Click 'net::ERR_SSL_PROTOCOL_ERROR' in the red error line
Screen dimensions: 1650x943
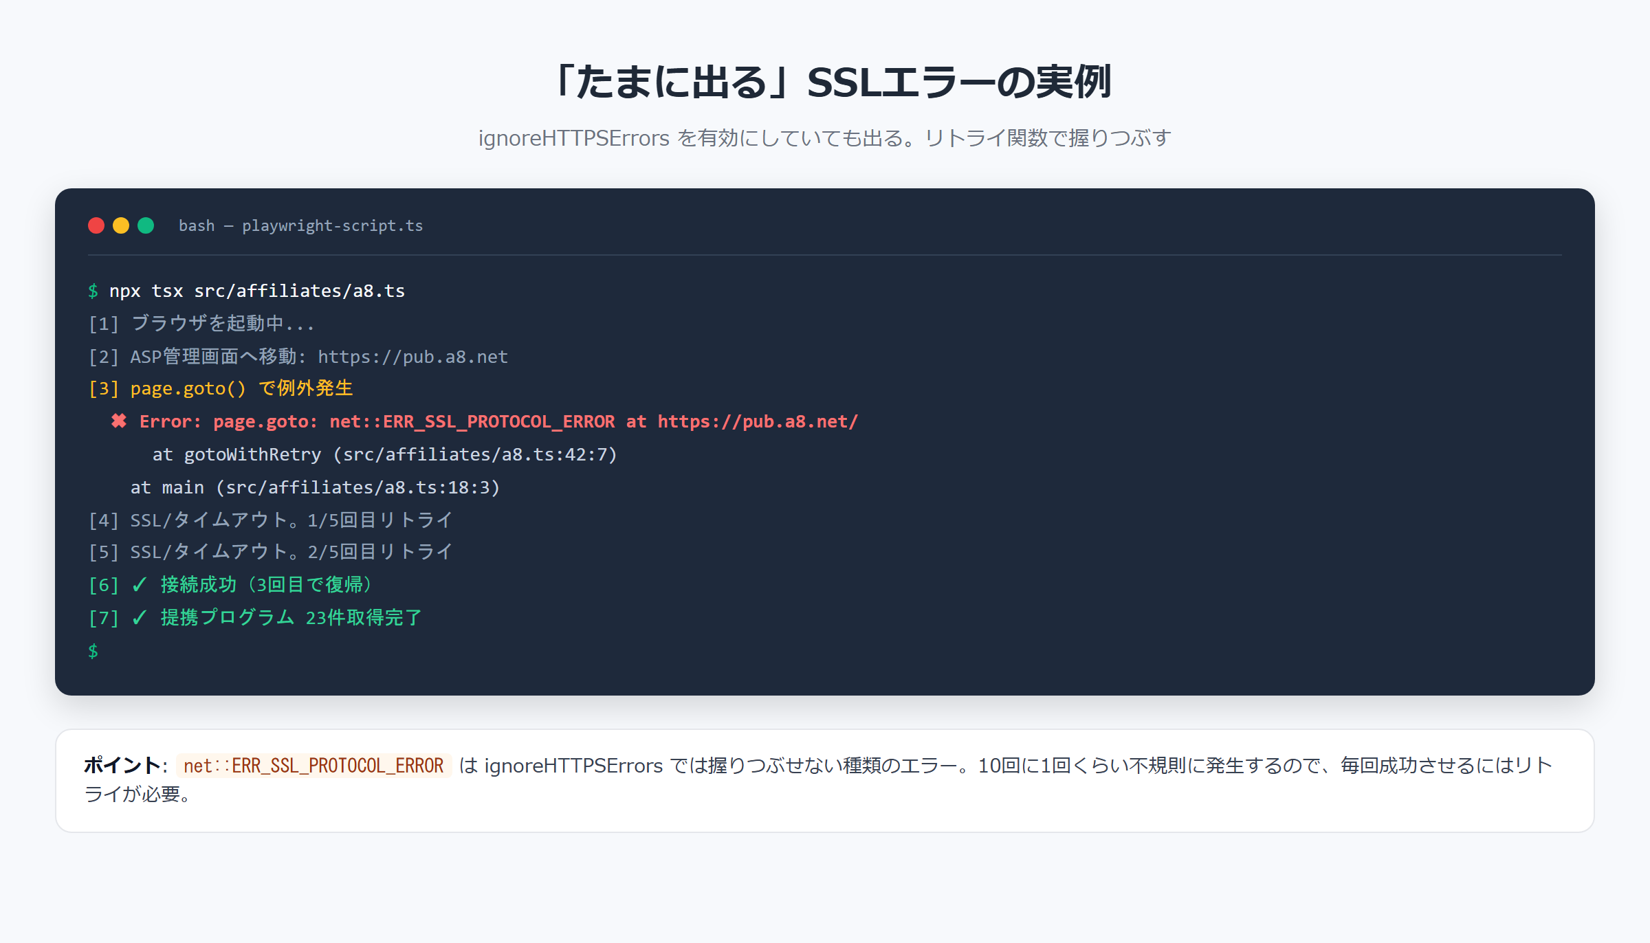coord(472,421)
